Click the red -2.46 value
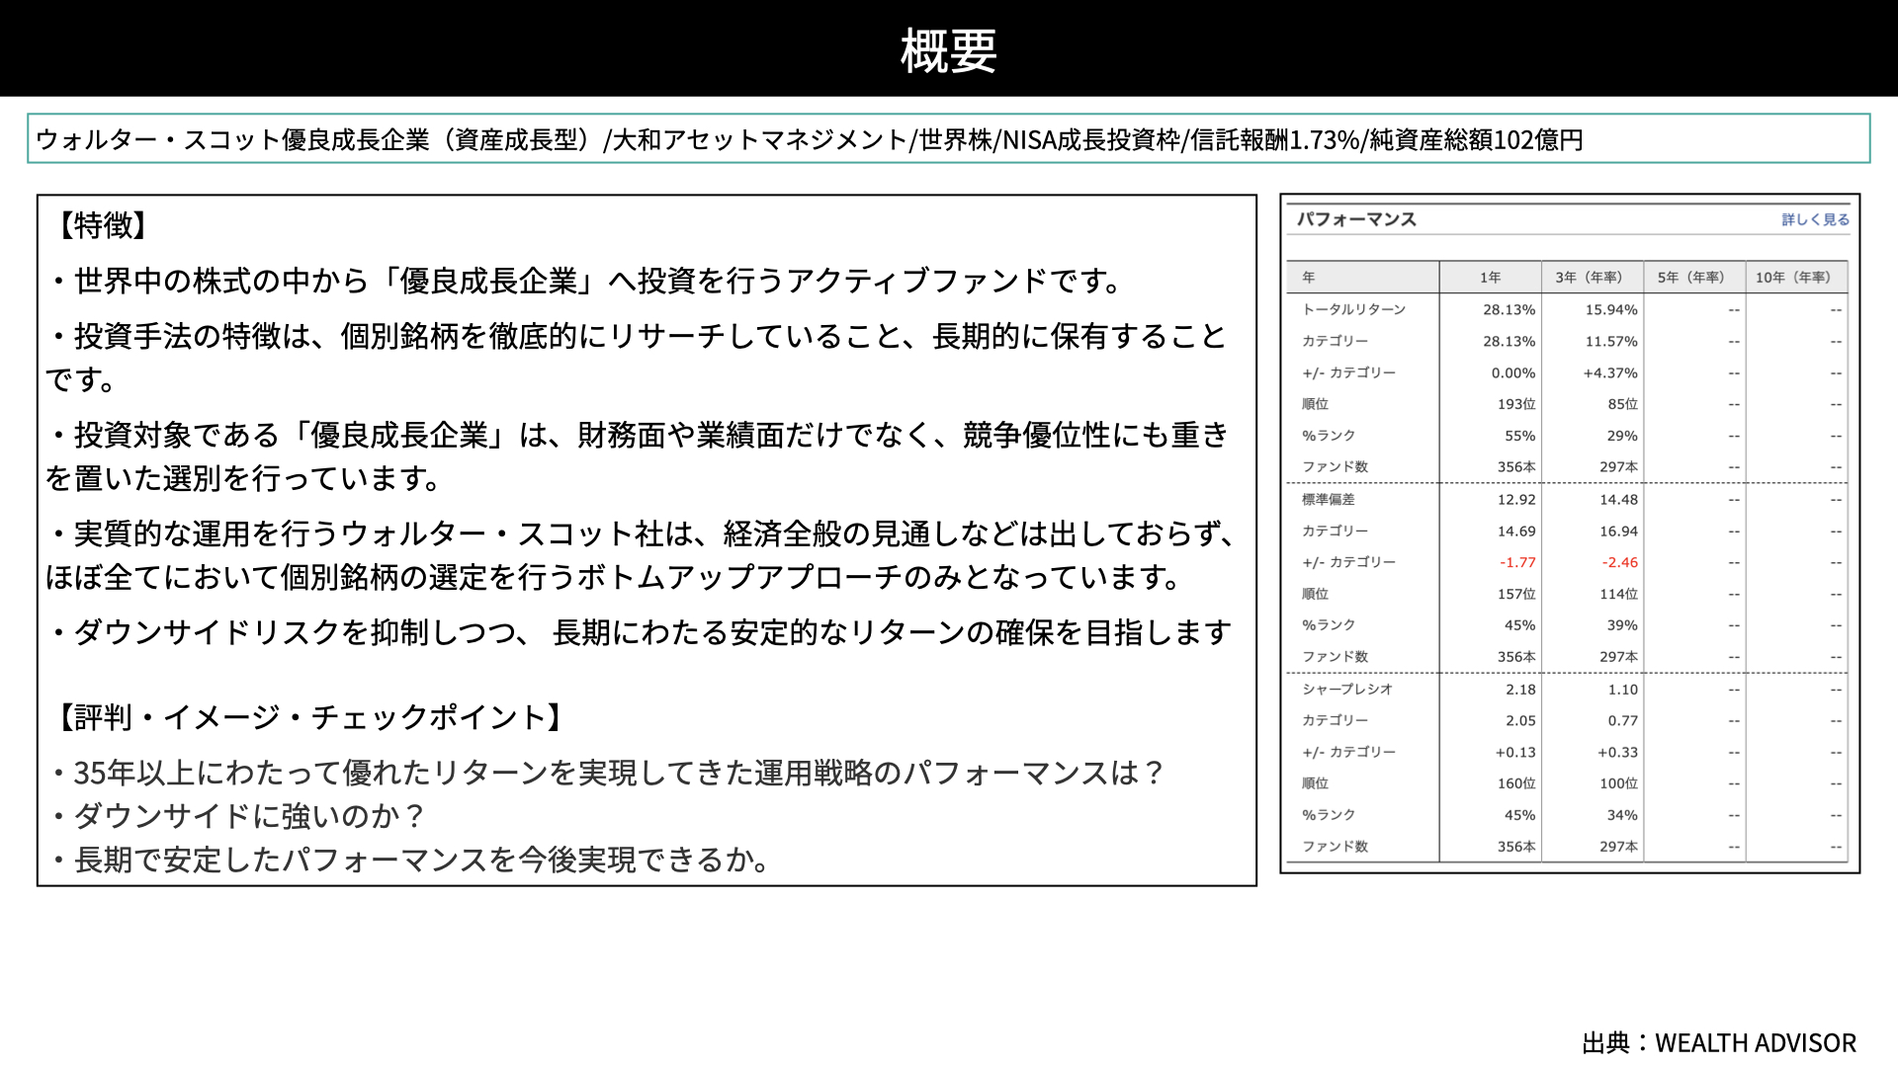 coord(1619,562)
